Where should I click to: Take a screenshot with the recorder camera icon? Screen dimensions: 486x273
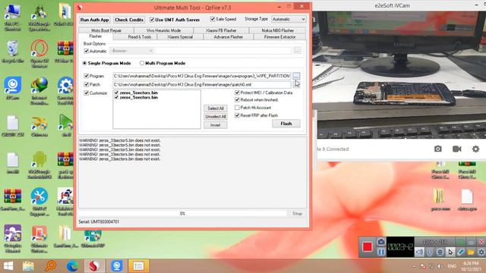pyautogui.click(x=381, y=242)
